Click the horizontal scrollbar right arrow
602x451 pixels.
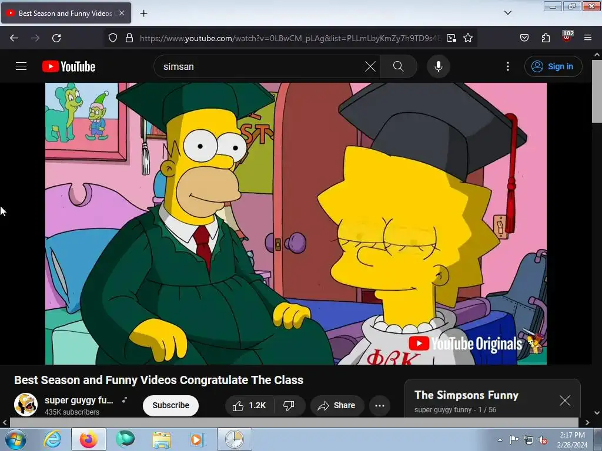(x=587, y=423)
